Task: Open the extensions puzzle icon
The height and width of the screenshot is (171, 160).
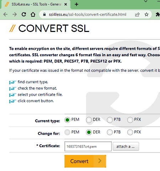Action: pos(158,15)
